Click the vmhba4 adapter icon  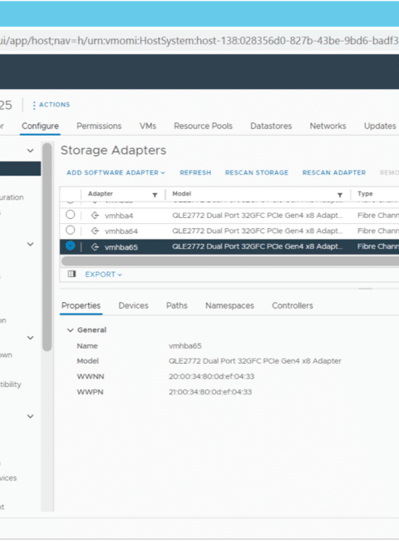(x=95, y=216)
